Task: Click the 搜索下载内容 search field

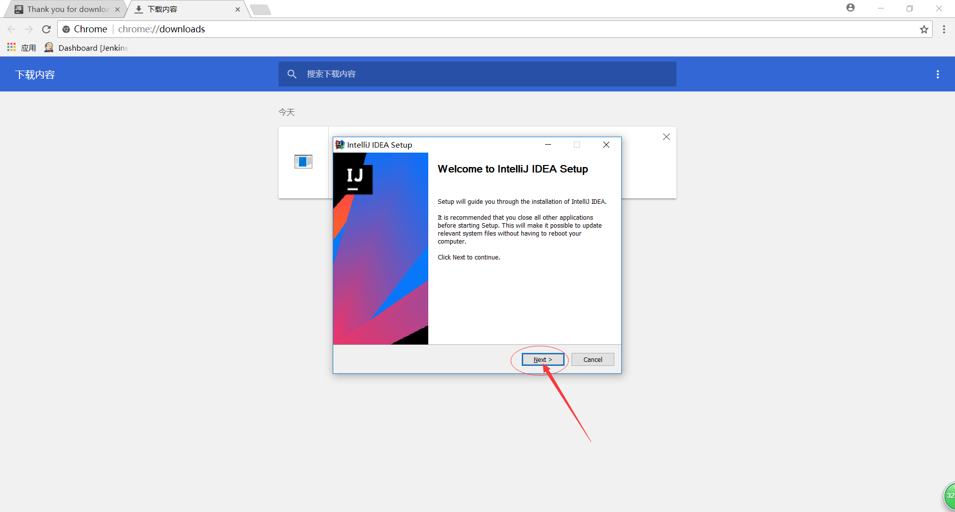Action: click(x=477, y=74)
